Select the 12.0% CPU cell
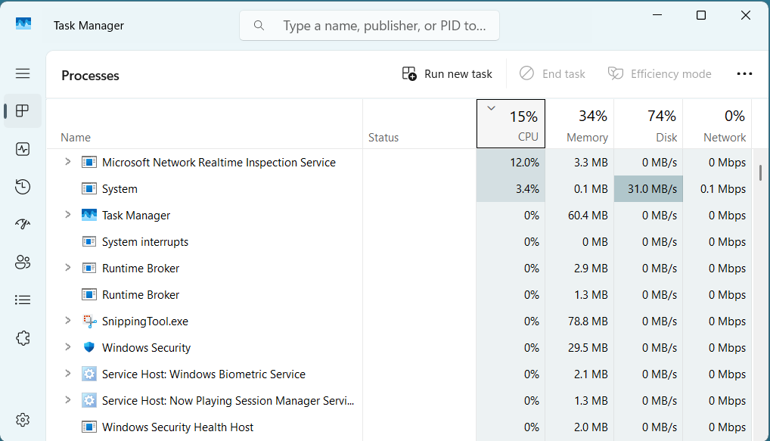The image size is (770, 441). pos(511,162)
